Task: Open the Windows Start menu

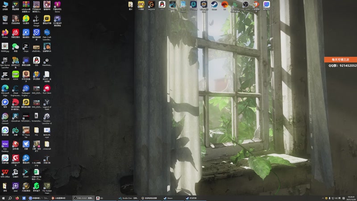Action: (x=3, y=198)
